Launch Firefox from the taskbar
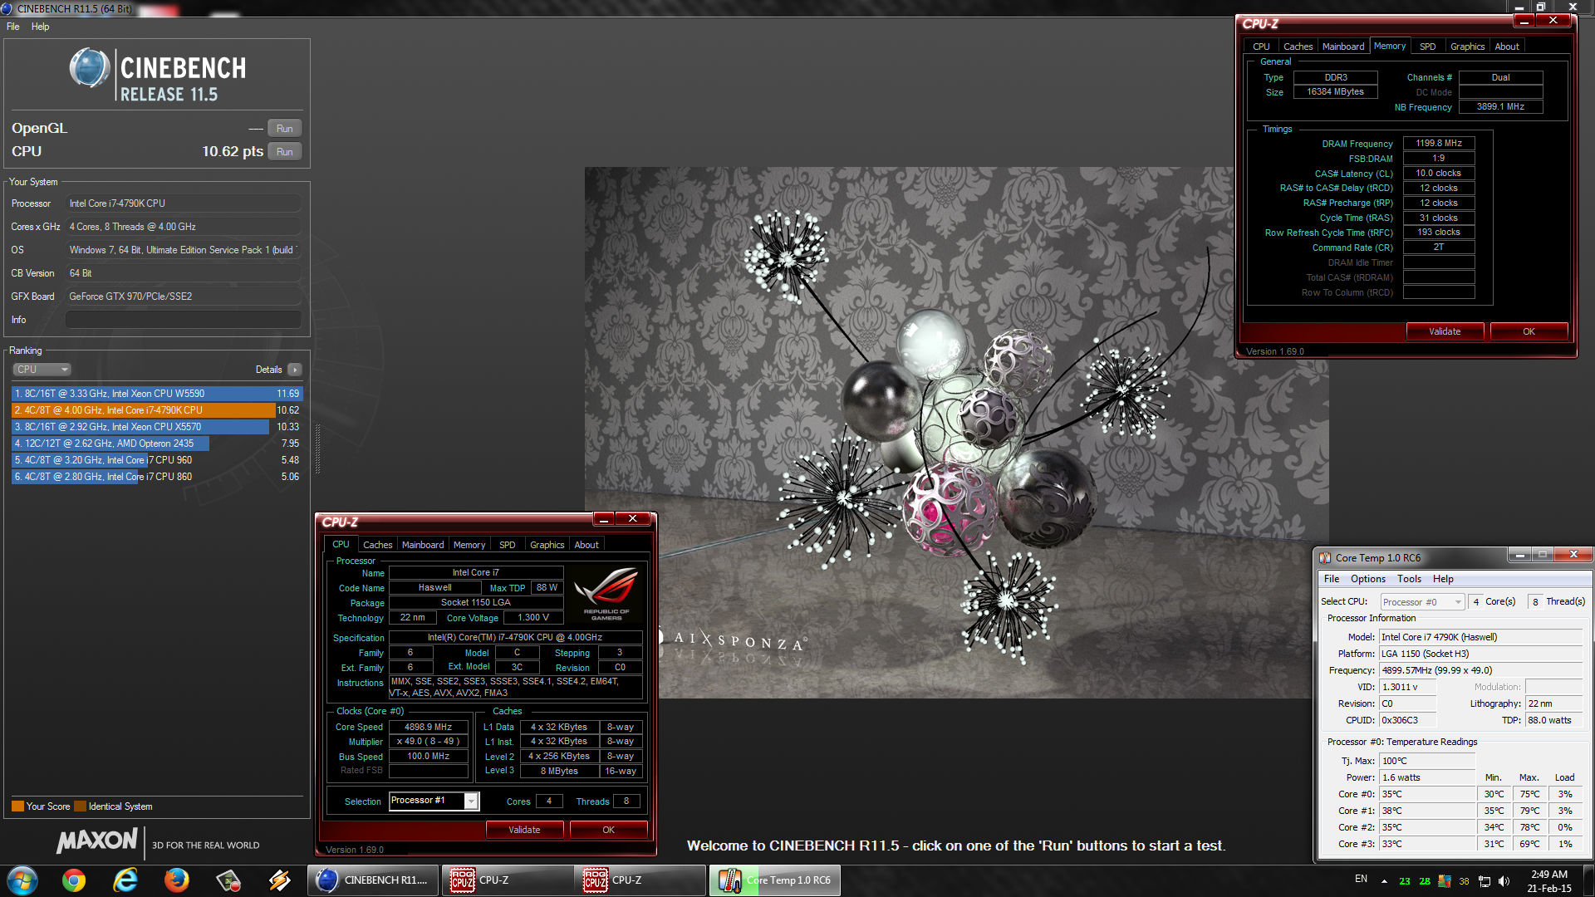Screen dimensions: 1595x897 176,880
